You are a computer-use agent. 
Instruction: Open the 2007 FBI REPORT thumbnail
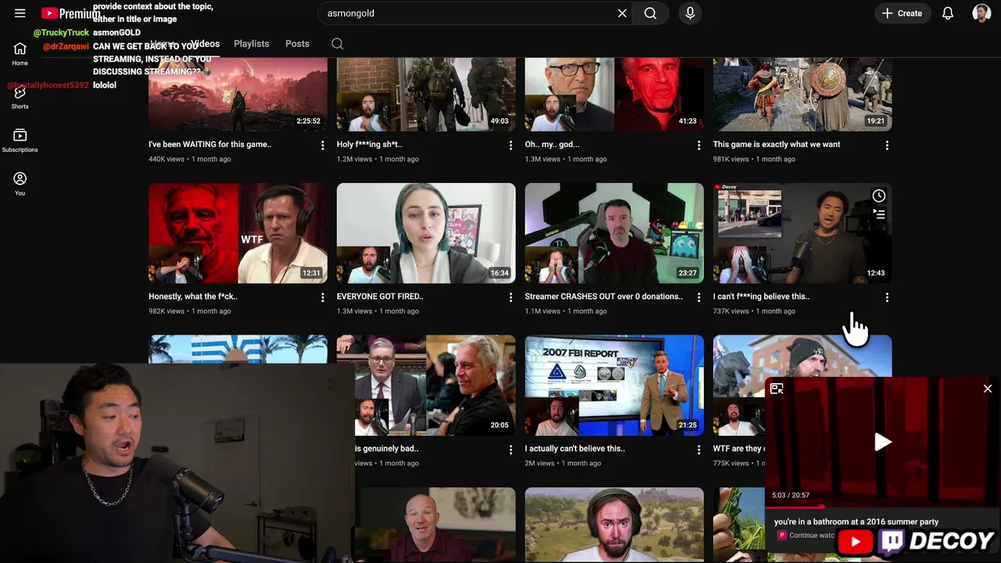pyautogui.click(x=614, y=385)
